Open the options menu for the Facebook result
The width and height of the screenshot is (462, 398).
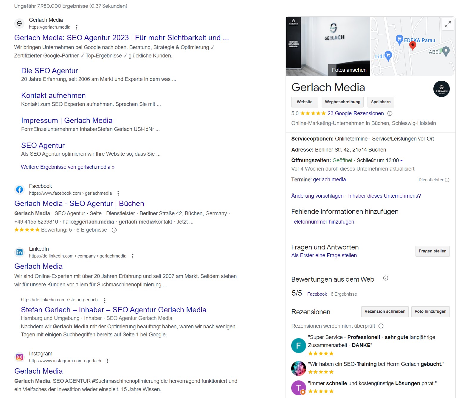click(x=118, y=193)
